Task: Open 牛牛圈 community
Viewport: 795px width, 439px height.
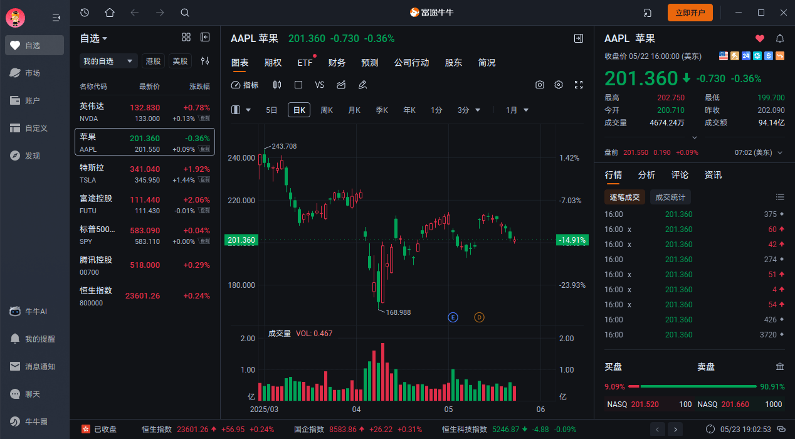Action: [x=34, y=421]
